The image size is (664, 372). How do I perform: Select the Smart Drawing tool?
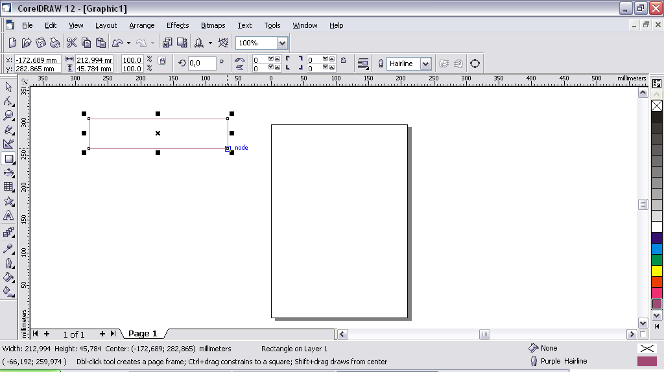[8, 145]
